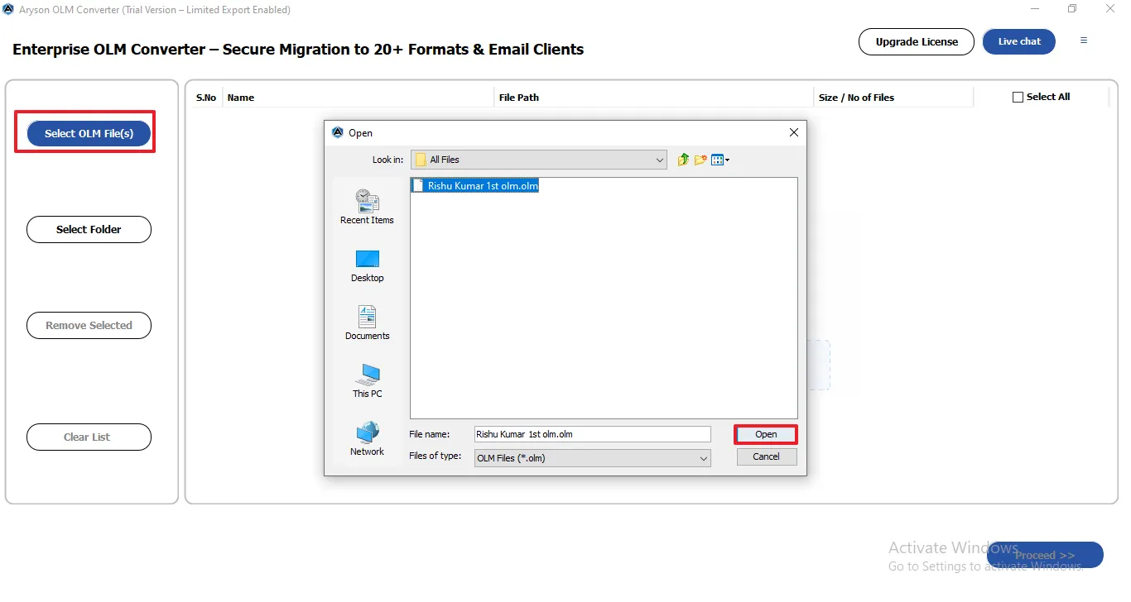Click the Aryson logo in main title bar
Screen dimensions: 1131x602
(9, 10)
